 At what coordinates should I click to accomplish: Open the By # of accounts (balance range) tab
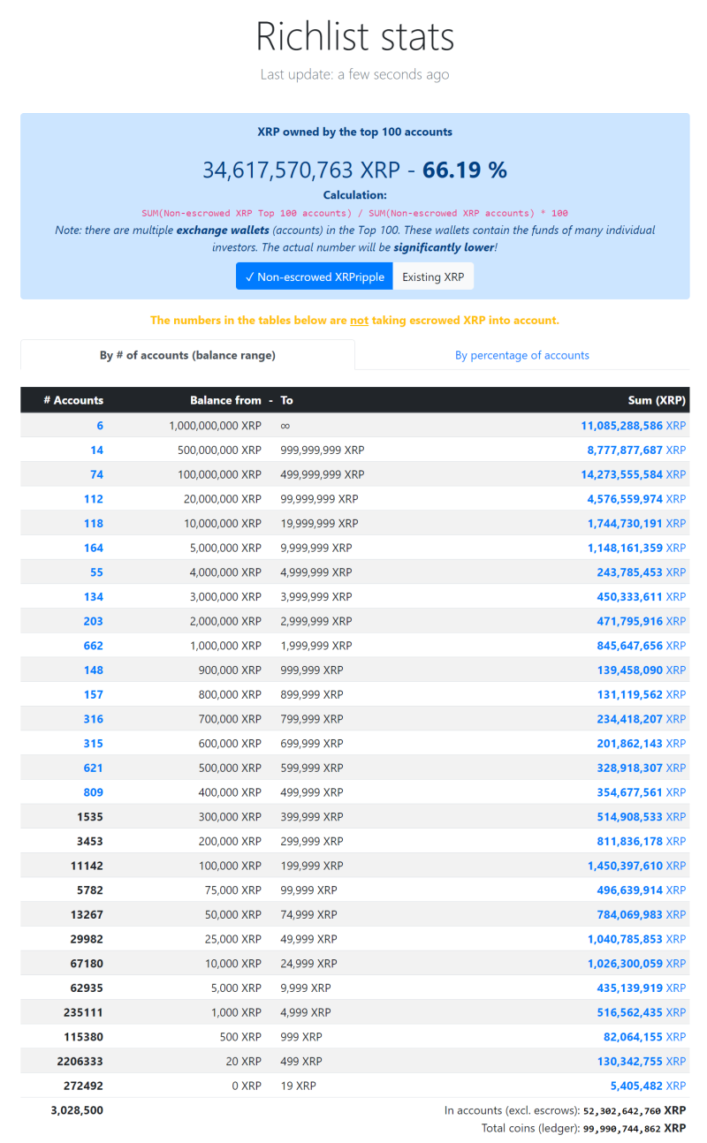(187, 355)
